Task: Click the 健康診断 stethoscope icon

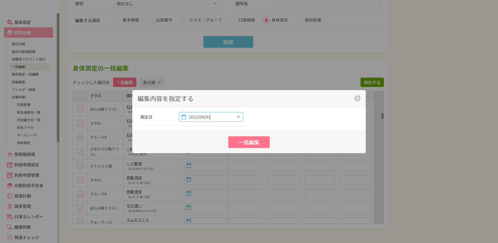Action: 10,227
